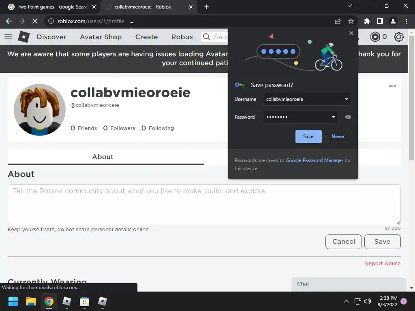Image resolution: width=415 pixels, height=311 pixels.
Task: Open Chrome extensions puzzle icon
Action: (367, 21)
